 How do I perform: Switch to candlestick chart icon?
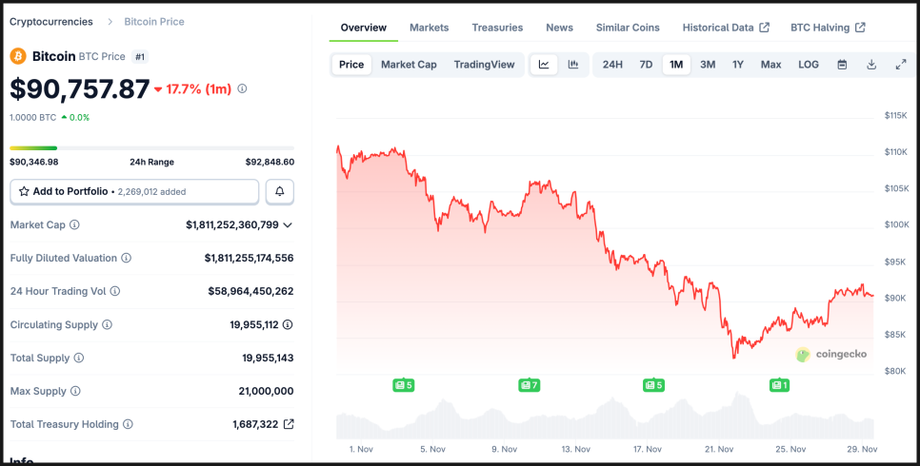pyautogui.click(x=573, y=65)
